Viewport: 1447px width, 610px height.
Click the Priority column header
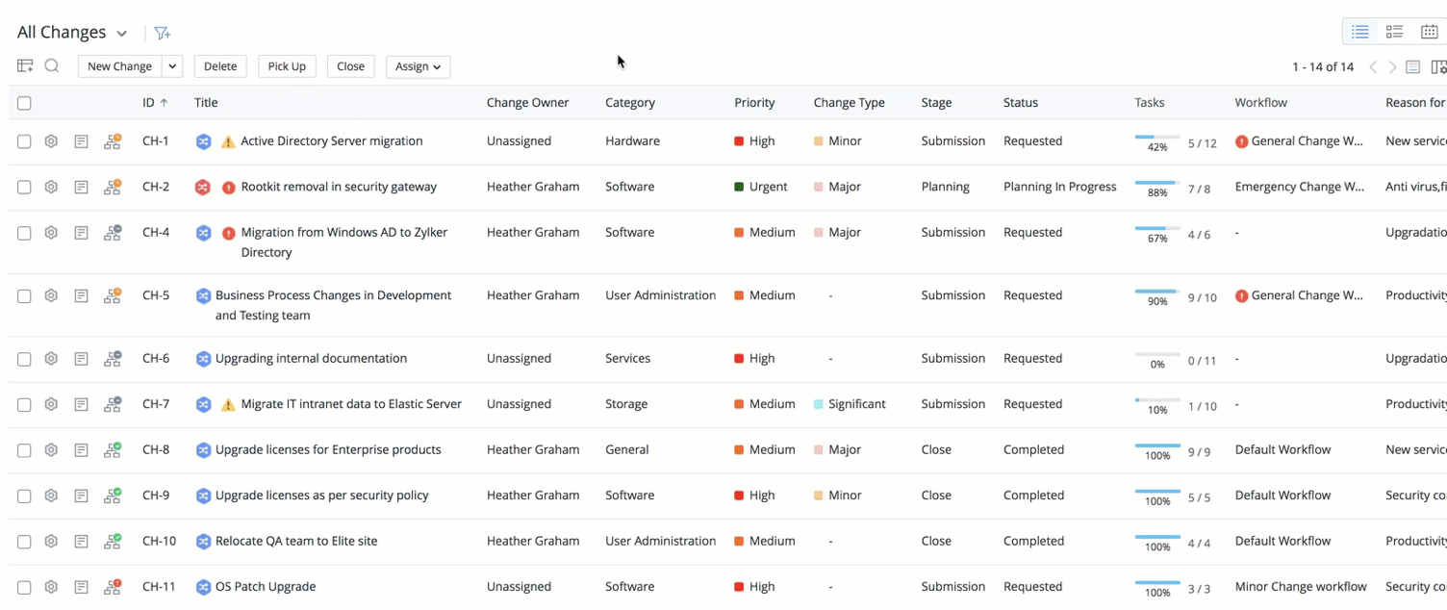click(753, 103)
